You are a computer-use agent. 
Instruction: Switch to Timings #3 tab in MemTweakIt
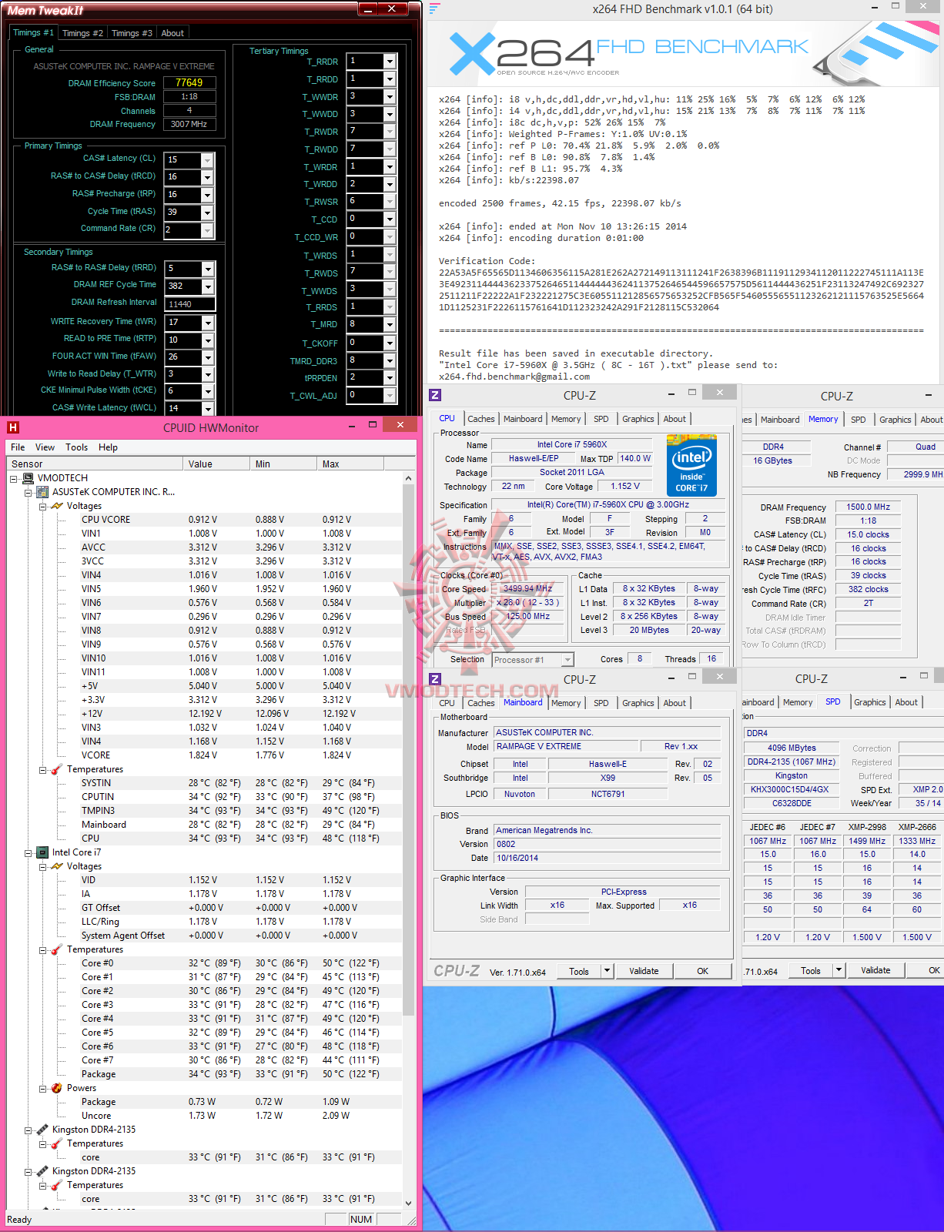pyautogui.click(x=132, y=33)
